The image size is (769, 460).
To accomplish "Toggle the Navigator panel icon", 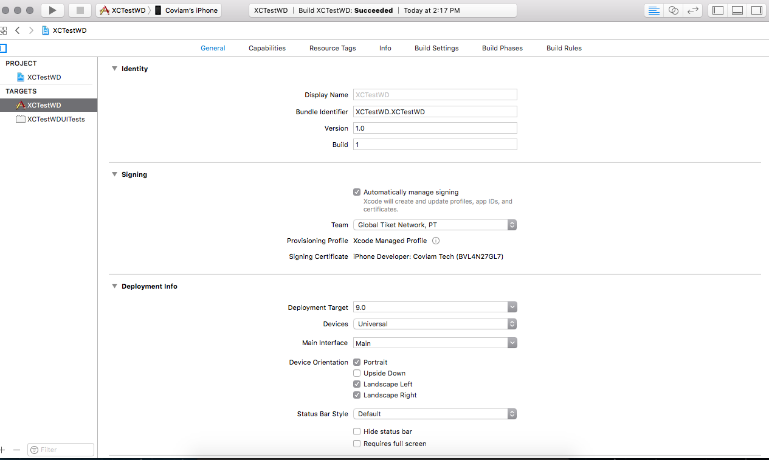I will 718,10.
